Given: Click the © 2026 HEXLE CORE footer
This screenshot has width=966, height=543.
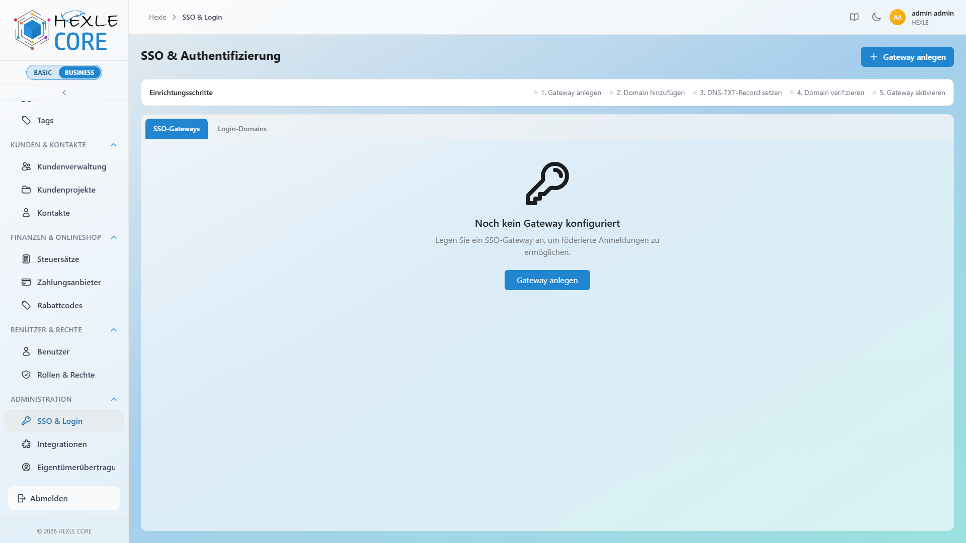Looking at the screenshot, I should [x=64, y=531].
